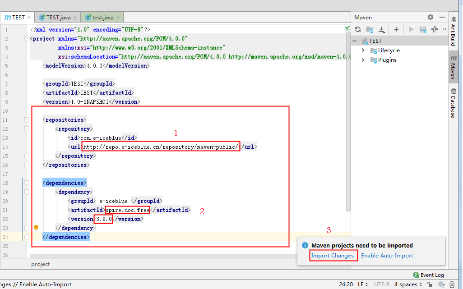Click the yellow intention lightbulb icon
463x289 pixels.
[x=36, y=228]
